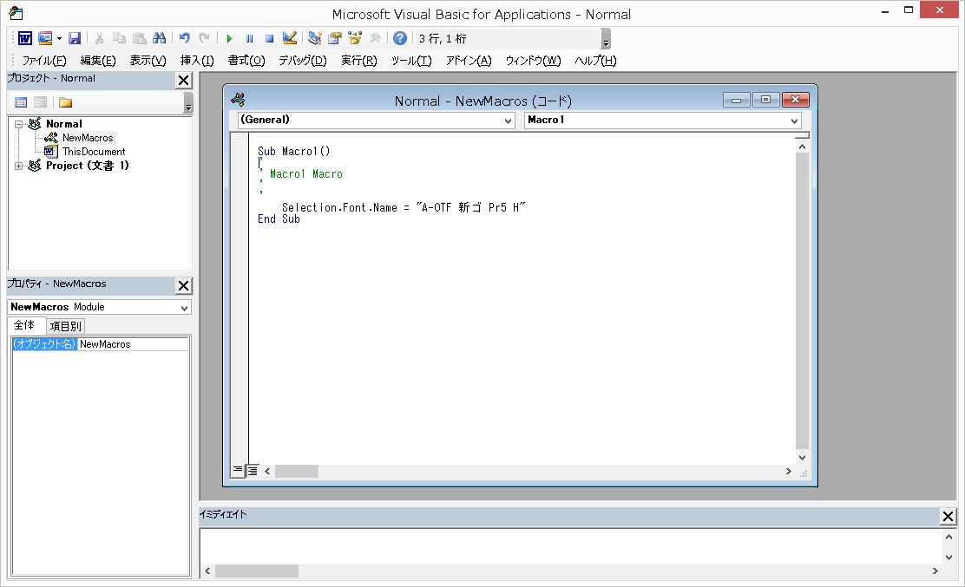The height and width of the screenshot is (587, 965).
Task: Click the End Sub code line
Action: 279,218
